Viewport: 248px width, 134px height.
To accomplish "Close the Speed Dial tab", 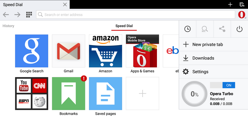I will (x=65, y=5).
